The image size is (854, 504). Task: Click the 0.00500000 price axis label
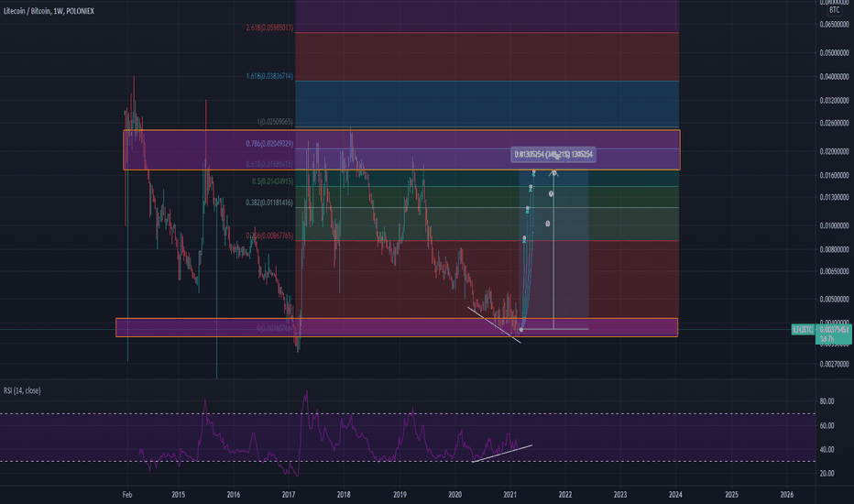click(834, 299)
